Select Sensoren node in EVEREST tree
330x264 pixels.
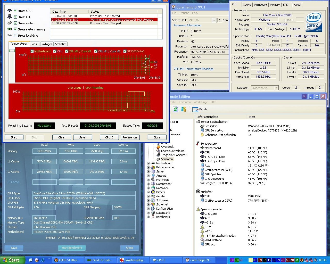pos(167,159)
